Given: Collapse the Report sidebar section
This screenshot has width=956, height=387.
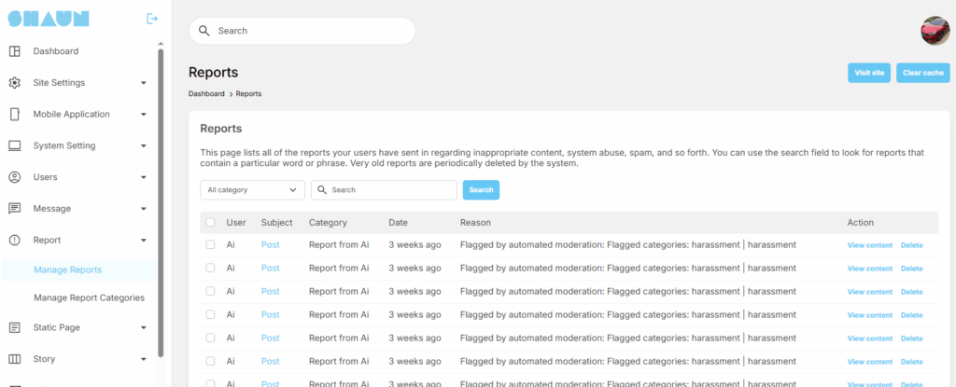Looking at the screenshot, I should [x=143, y=241].
